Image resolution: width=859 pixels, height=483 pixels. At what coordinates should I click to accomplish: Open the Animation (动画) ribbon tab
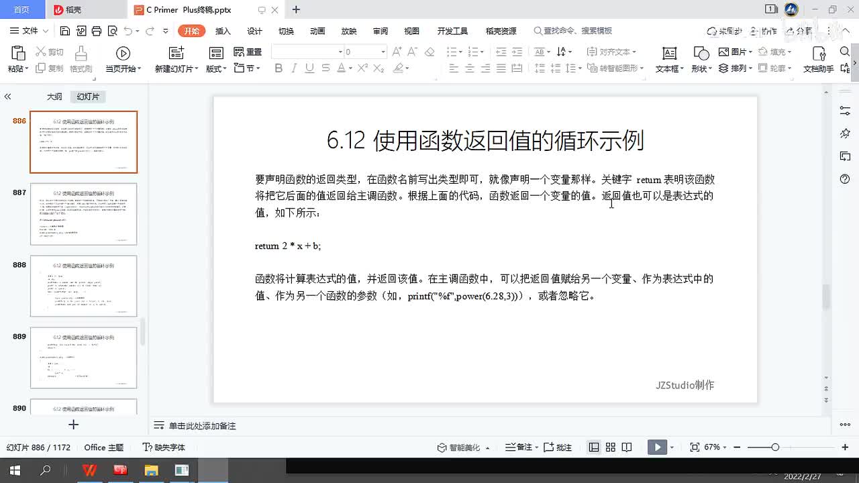pos(317,31)
